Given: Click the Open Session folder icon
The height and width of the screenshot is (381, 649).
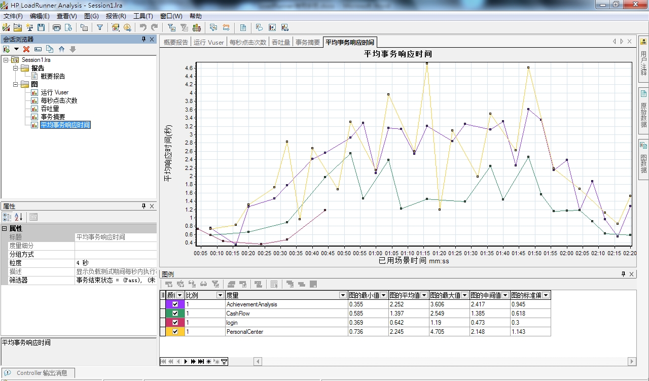Looking at the screenshot, I should tap(18, 27).
